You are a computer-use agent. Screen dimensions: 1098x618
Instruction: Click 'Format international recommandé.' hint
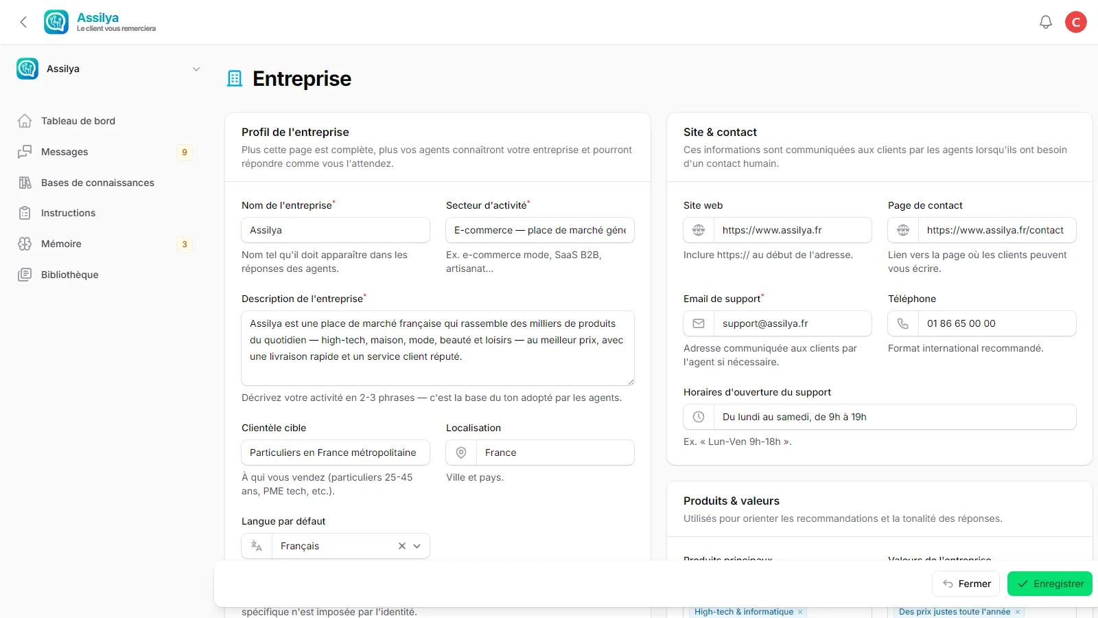[x=966, y=348]
